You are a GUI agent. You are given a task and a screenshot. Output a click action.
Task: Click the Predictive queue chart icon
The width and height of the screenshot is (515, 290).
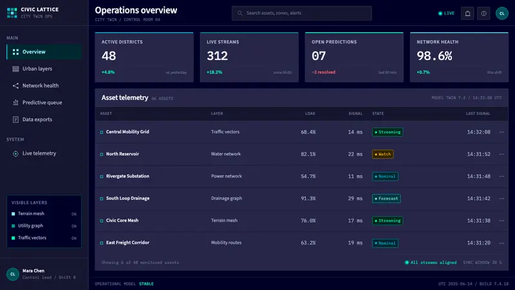(15, 102)
